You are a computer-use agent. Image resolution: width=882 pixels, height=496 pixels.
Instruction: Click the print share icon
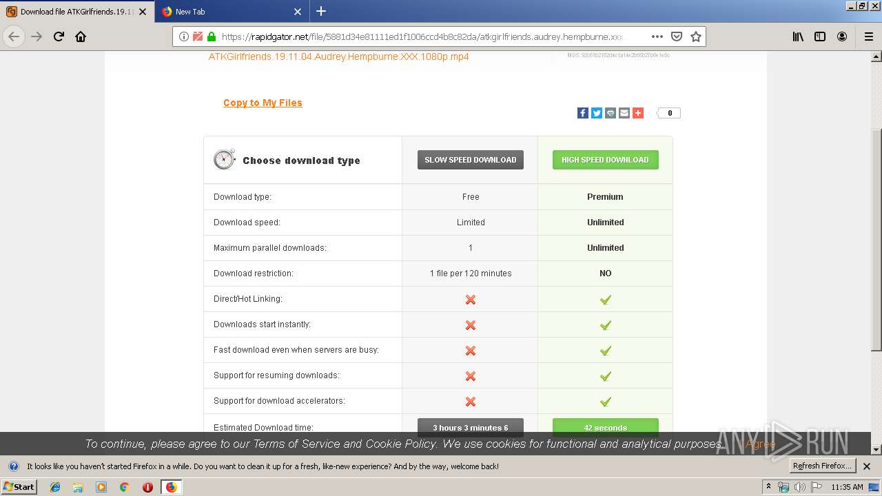pos(611,113)
